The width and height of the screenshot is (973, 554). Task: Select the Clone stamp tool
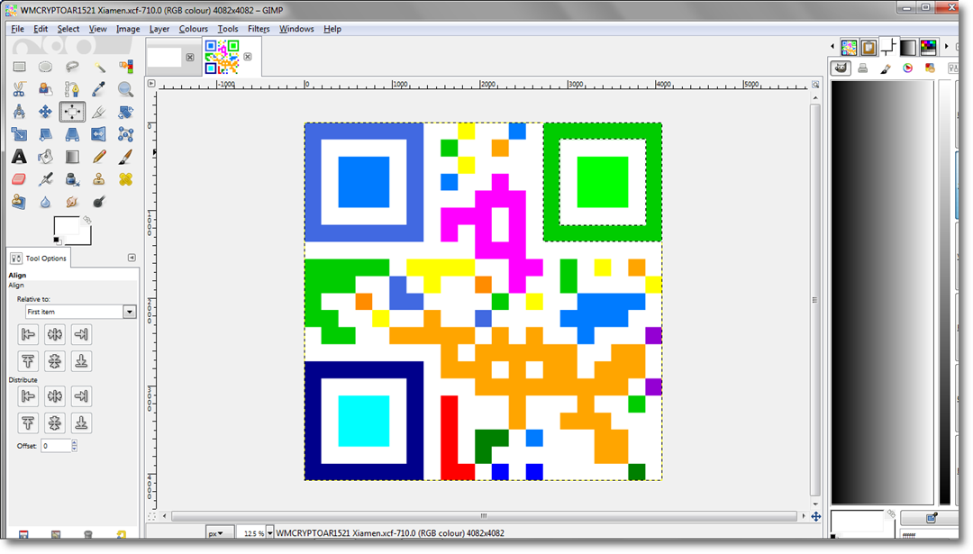click(x=99, y=179)
